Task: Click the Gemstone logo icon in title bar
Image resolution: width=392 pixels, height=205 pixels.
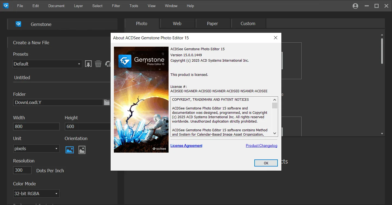Action: 6,6
